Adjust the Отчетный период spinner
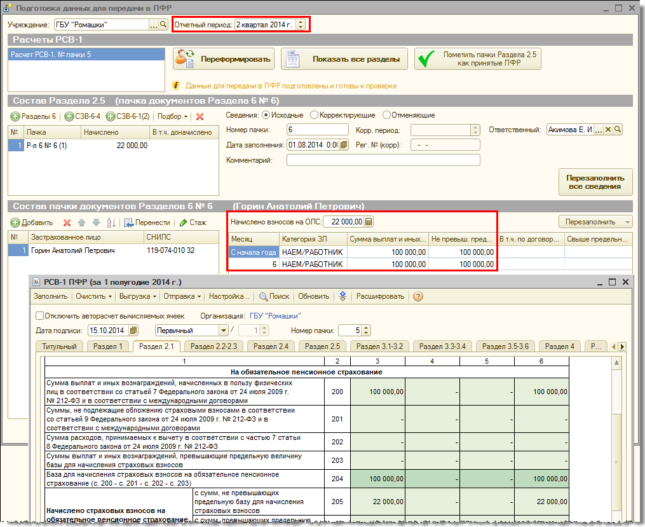This screenshot has width=645, height=527. [301, 25]
